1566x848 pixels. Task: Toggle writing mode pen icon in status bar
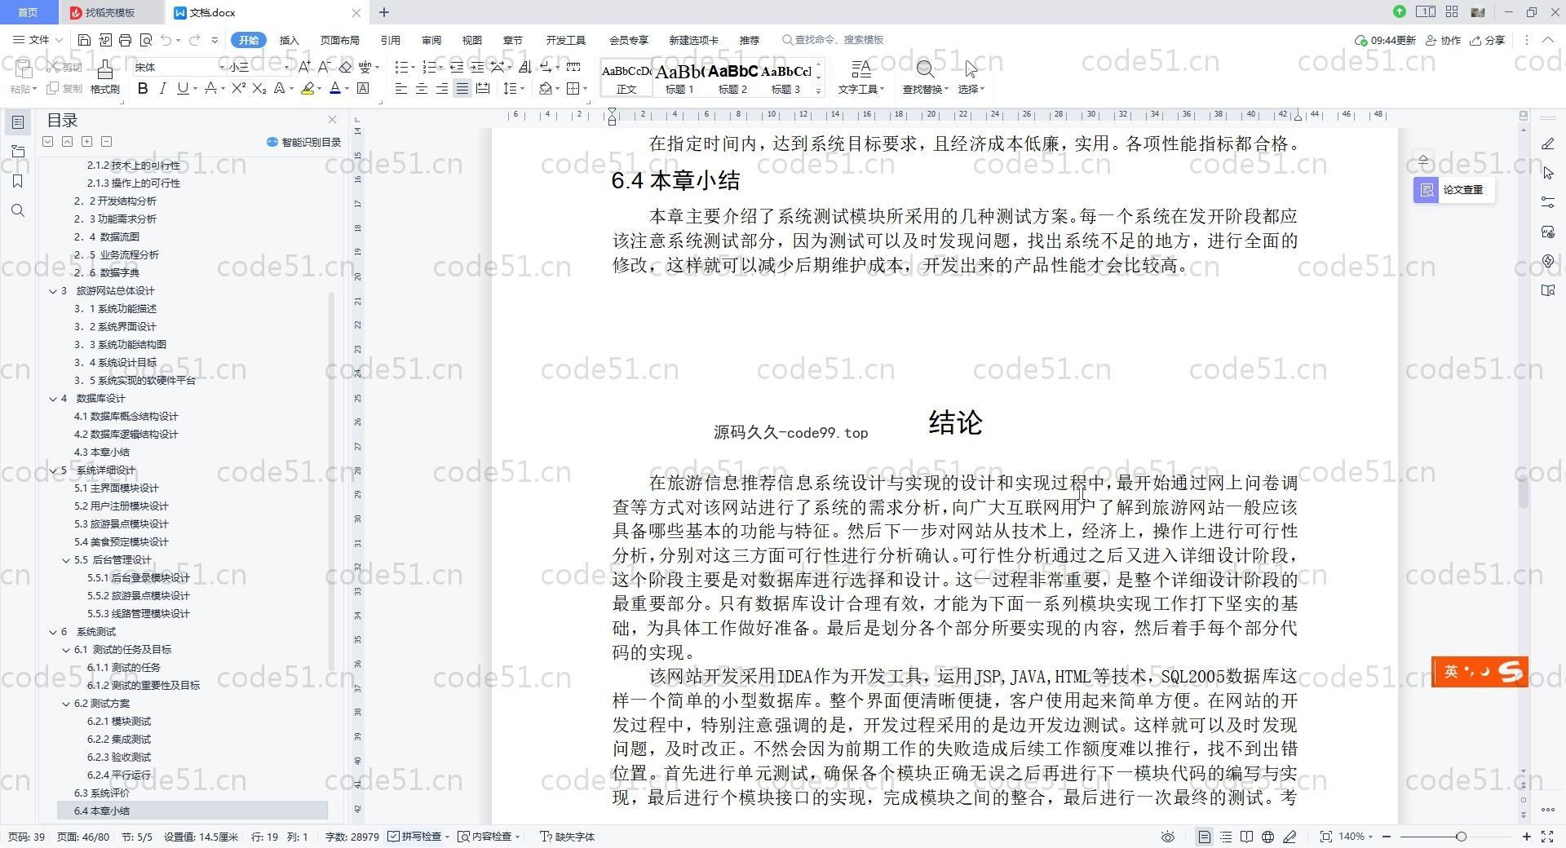click(1290, 837)
